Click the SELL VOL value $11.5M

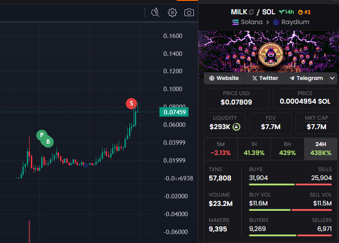(x=322, y=203)
